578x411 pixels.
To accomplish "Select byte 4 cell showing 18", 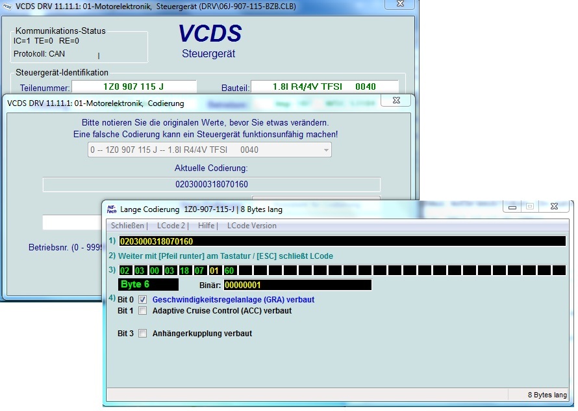I will click(x=184, y=271).
